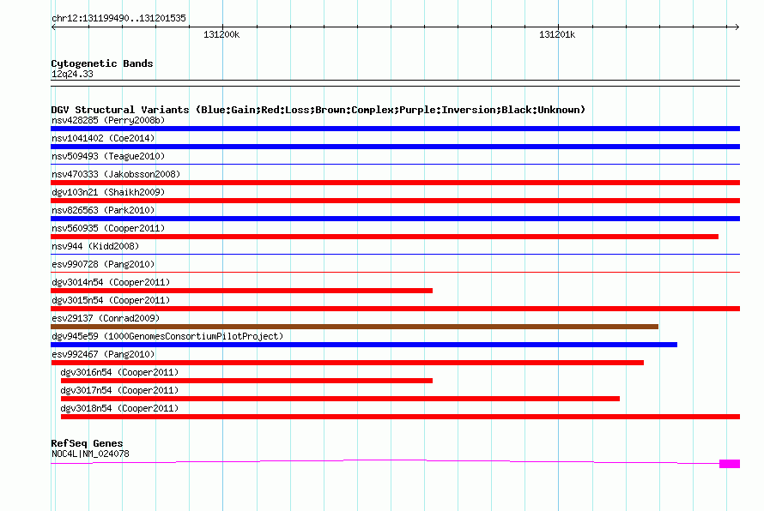The height and width of the screenshot is (511, 764).
Task: Click the Cytogenetic Bands track title
Action: tap(102, 63)
